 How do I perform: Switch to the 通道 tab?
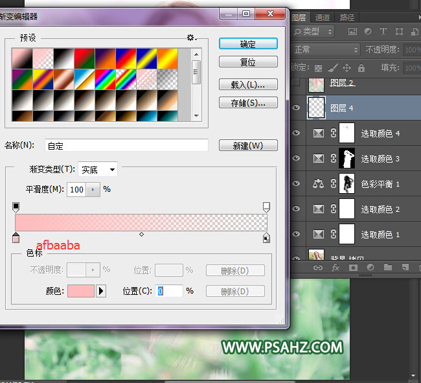(322, 17)
